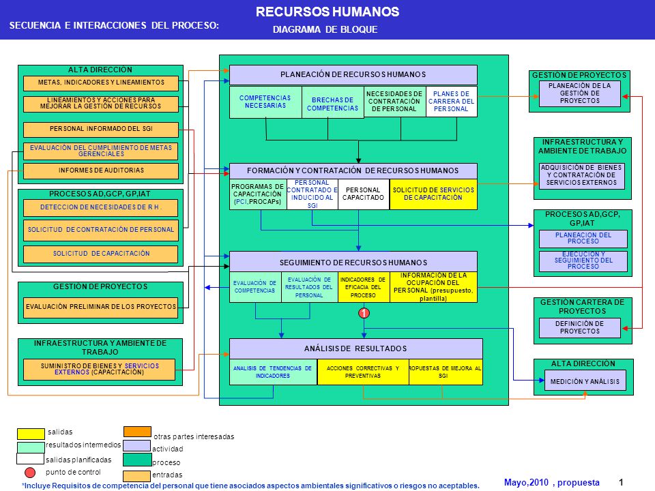
Task: Click left 'PROCESOS AD,GCP, GP,IAT' title
Action: click(100, 194)
